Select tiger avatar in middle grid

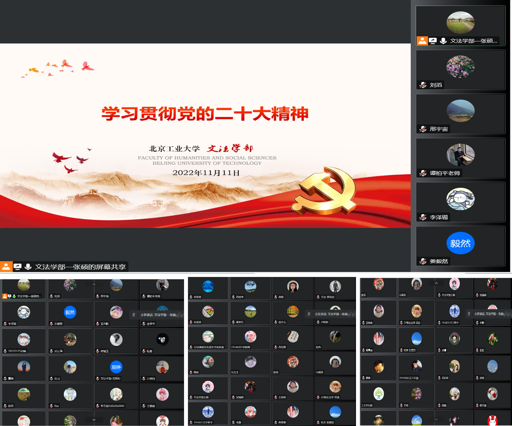293,362
